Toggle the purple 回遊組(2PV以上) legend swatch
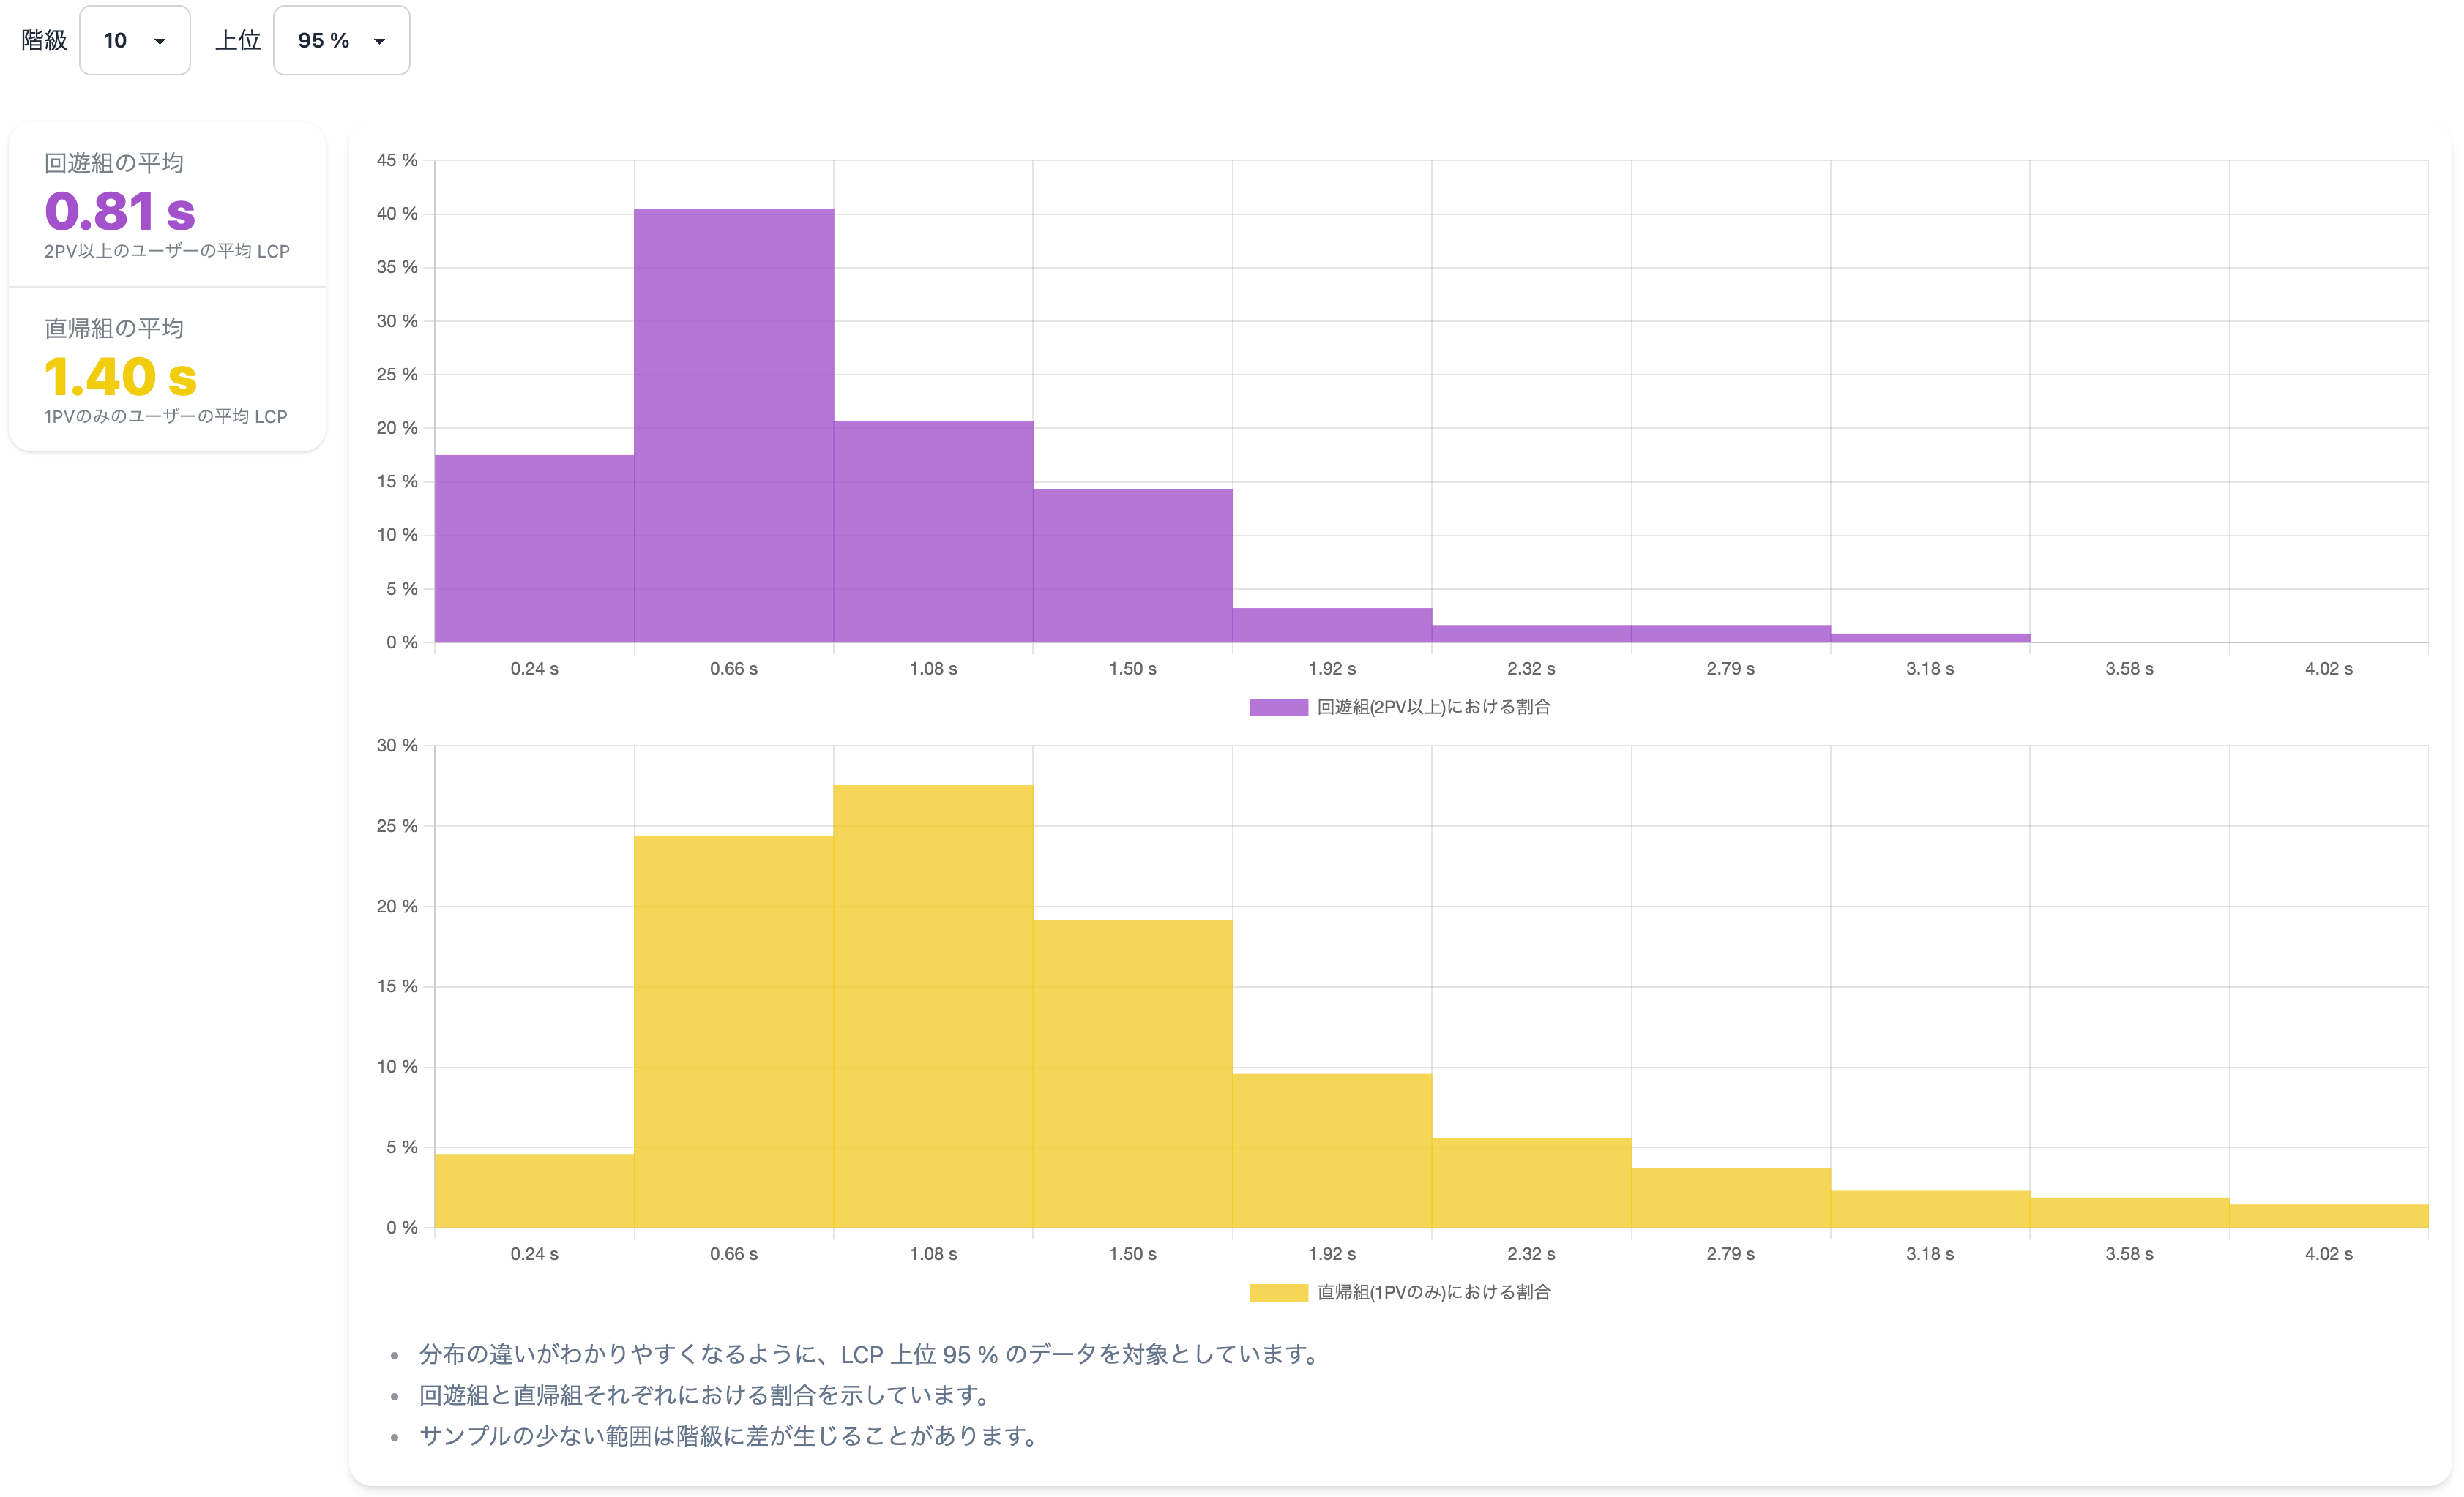2464x1497 pixels. 1278,707
